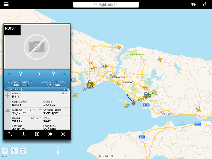Click the share icon in top bar
This screenshot has width=212, height=159.
tap(205, 5)
